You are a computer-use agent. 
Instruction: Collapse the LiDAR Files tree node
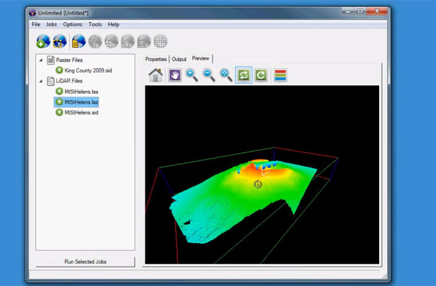tap(41, 81)
